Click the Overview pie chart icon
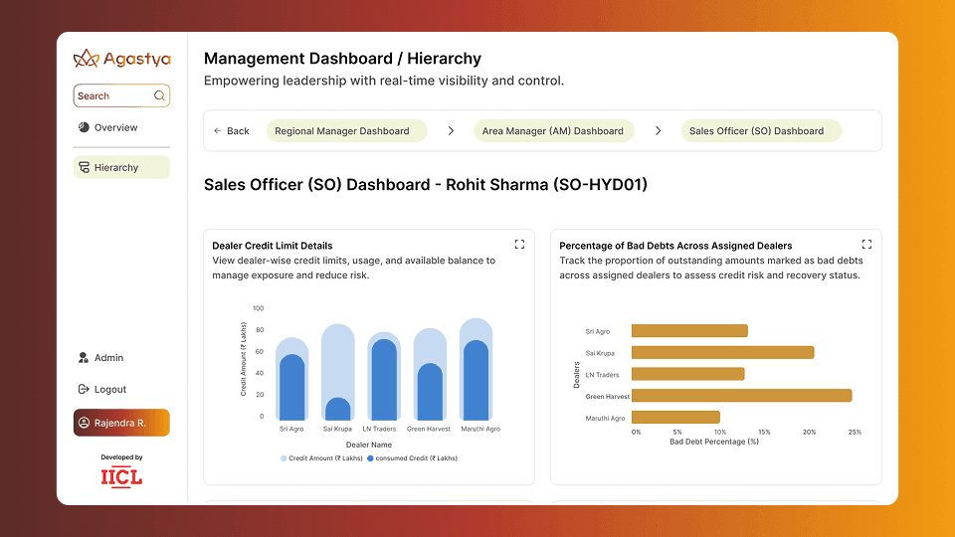Image resolution: width=955 pixels, height=537 pixels. (x=84, y=127)
